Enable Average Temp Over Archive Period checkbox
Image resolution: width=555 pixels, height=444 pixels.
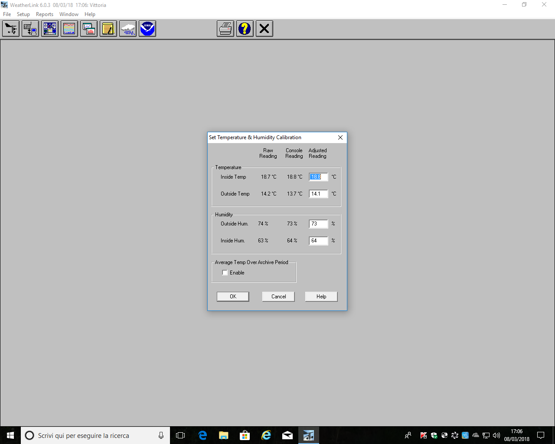pos(225,273)
